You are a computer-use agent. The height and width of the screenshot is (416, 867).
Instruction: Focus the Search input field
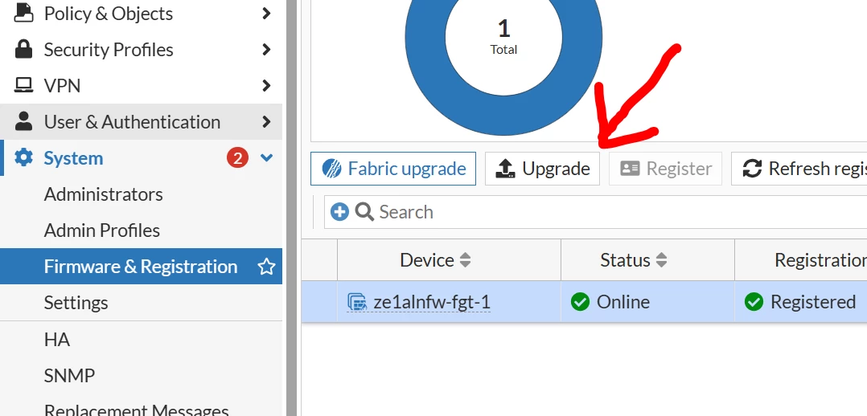[595, 211]
